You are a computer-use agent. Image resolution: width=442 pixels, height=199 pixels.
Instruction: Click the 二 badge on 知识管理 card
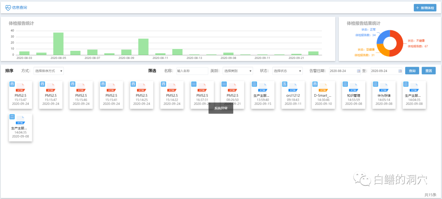tap(345, 84)
